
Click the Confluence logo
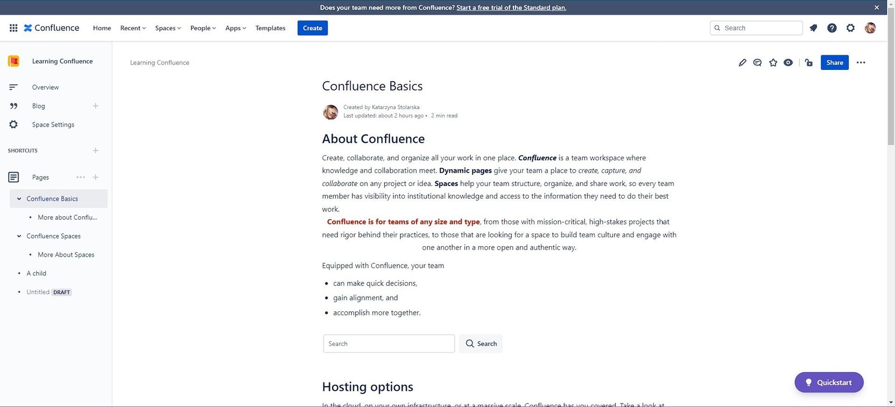pyautogui.click(x=51, y=28)
